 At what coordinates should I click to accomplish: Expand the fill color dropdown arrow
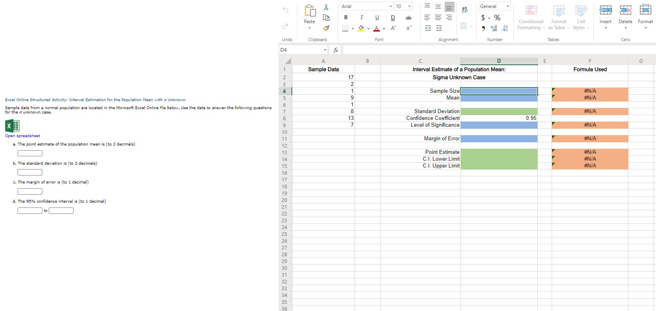[368, 28]
